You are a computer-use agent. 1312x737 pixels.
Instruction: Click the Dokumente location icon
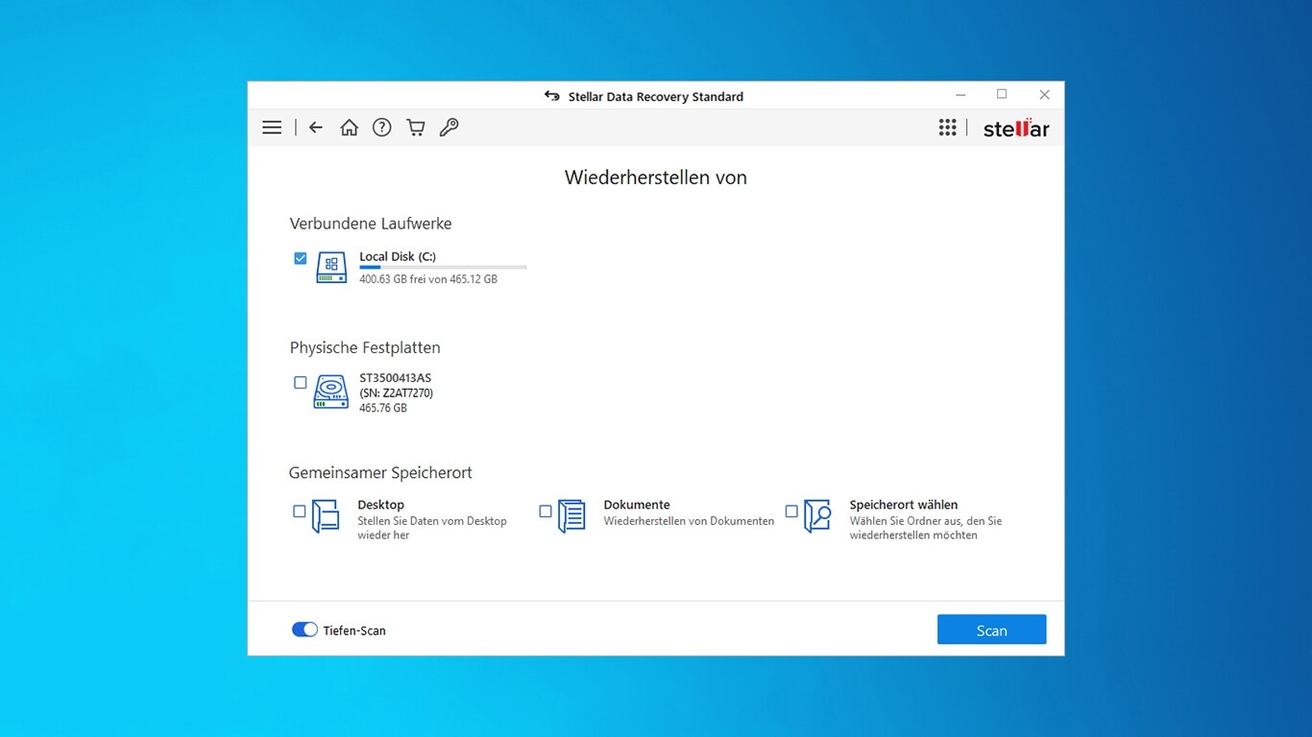point(571,516)
